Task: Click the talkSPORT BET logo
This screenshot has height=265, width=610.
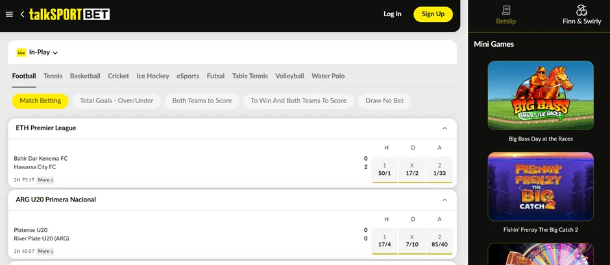Action: point(69,14)
